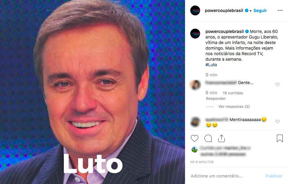Like the 'Gente...' comment
288x184 pixels.
coord(277,84)
